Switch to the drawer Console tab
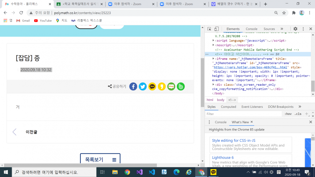Image resolution: width=315 pixels, height=177 pixels. point(220,122)
